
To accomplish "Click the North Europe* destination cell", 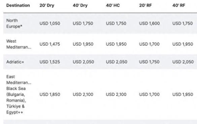I will [14, 23].
